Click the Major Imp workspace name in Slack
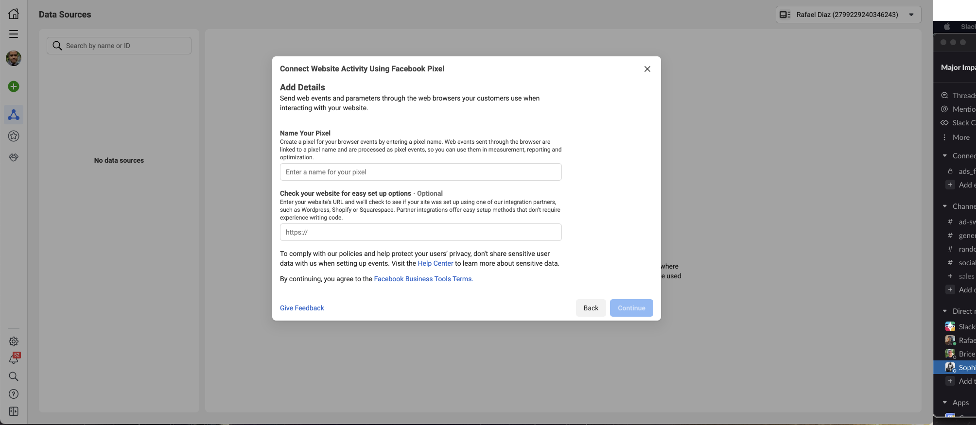This screenshot has width=976, height=425. (958, 68)
